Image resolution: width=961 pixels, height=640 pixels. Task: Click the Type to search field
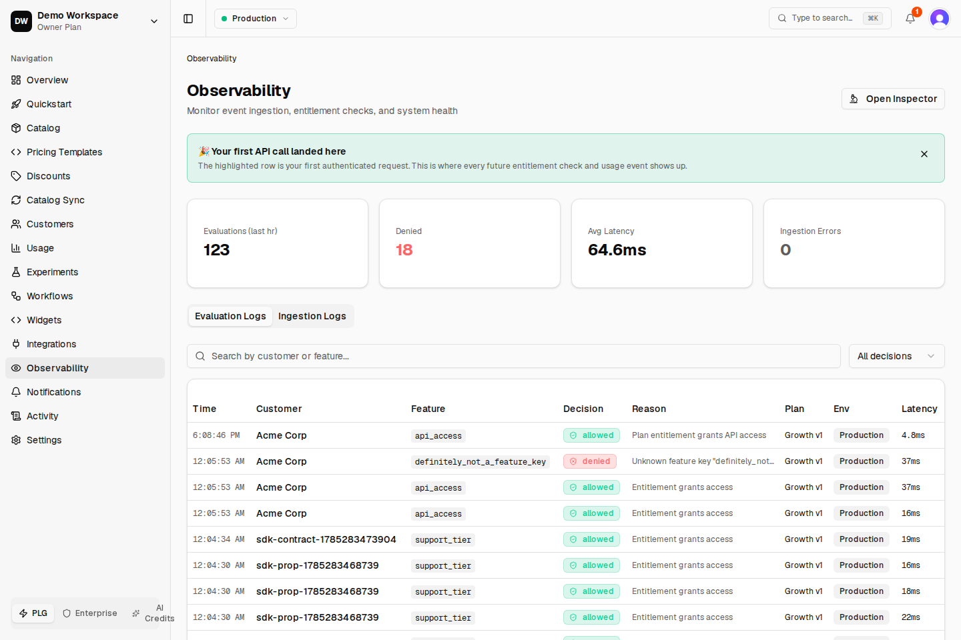point(830,19)
